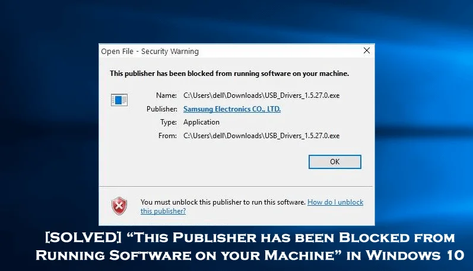Screen dimensions: 473x271
Task: Open the Samsung Electronics CO., LTD. publisher link
Action: (x=232, y=109)
